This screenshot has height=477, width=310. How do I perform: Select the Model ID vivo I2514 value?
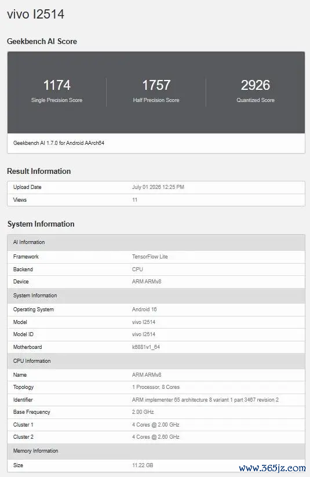(x=144, y=334)
